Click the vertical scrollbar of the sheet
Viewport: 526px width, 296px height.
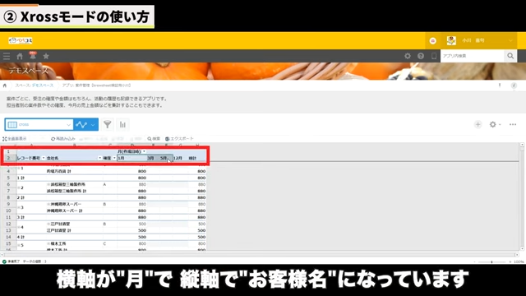pyautogui.click(x=522, y=197)
